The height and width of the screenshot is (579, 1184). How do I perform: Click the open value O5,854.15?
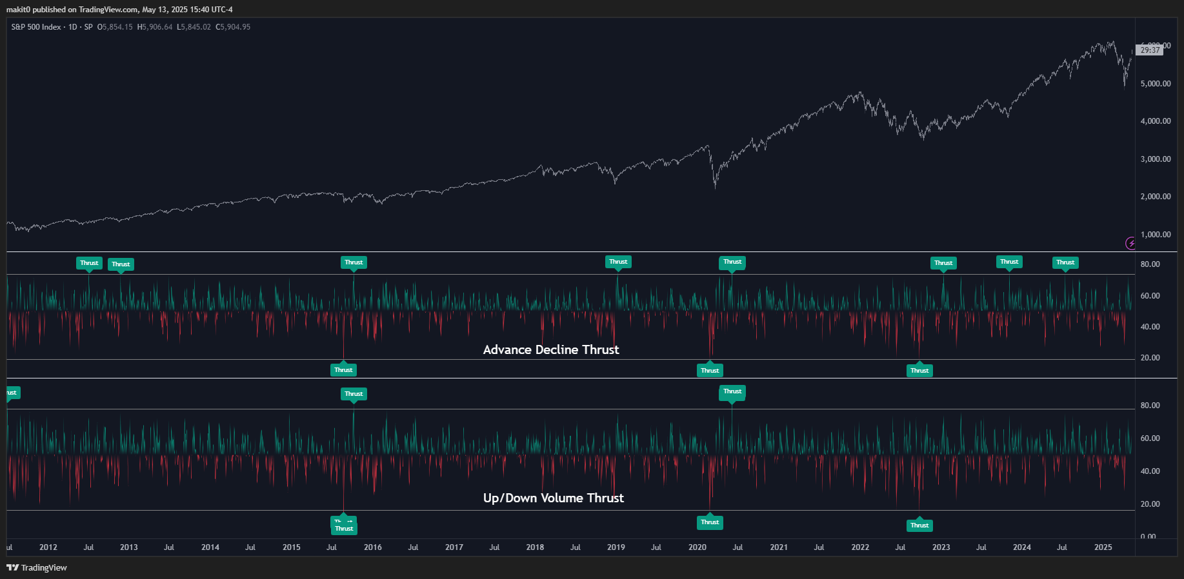pyautogui.click(x=115, y=27)
